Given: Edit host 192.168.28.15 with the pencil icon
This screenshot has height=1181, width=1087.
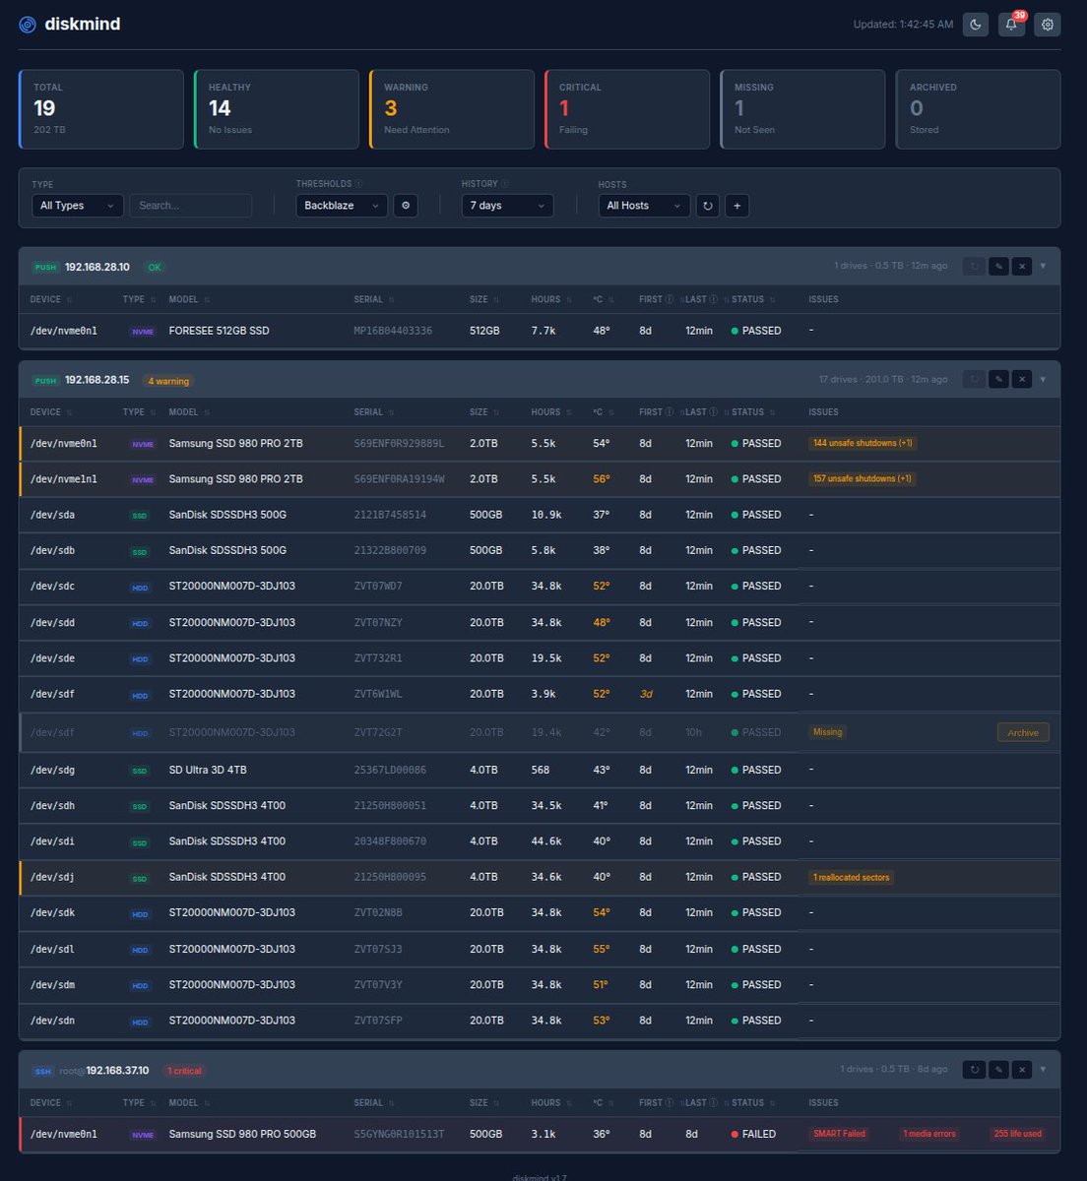Looking at the screenshot, I should (998, 379).
